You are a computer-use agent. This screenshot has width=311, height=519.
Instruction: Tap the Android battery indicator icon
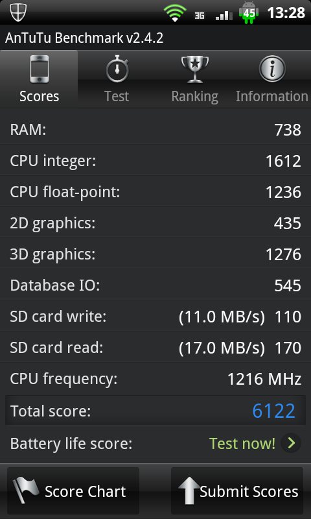tap(249, 12)
